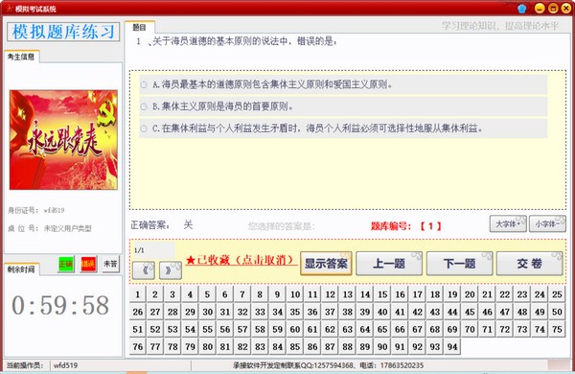
Task: Open the 考生信息 tab
Action: coord(21,57)
